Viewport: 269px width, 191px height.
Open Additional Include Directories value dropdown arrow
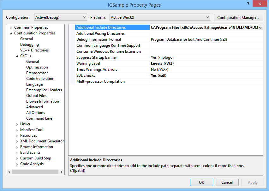pos(260,28)
